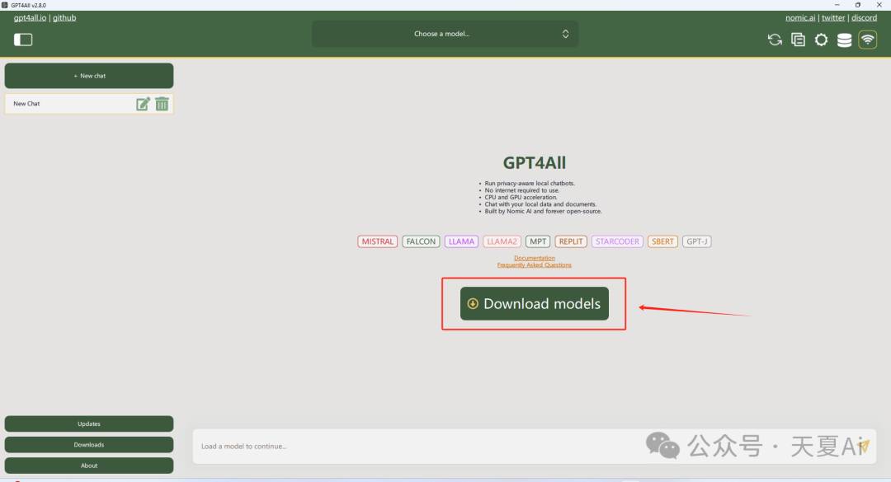The height and width of the screenshot is (482, 891).
Task: Select the New Chat conversation
Action: click(89, 104)
